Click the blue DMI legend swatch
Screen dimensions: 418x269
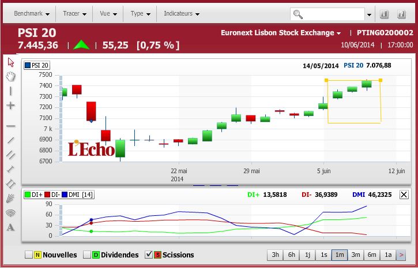[65, 195]
